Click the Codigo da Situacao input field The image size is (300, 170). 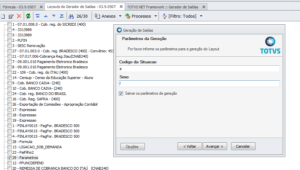[x=199, y=69]
